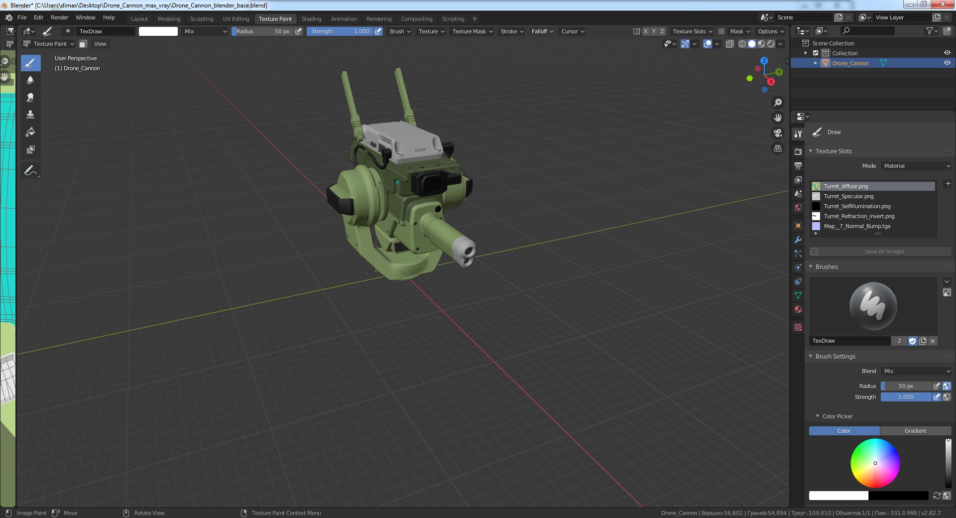Open the Texture Mask dropdown
Image resolution: width=956 pixels, height=518 pixels.
(472, 31)
